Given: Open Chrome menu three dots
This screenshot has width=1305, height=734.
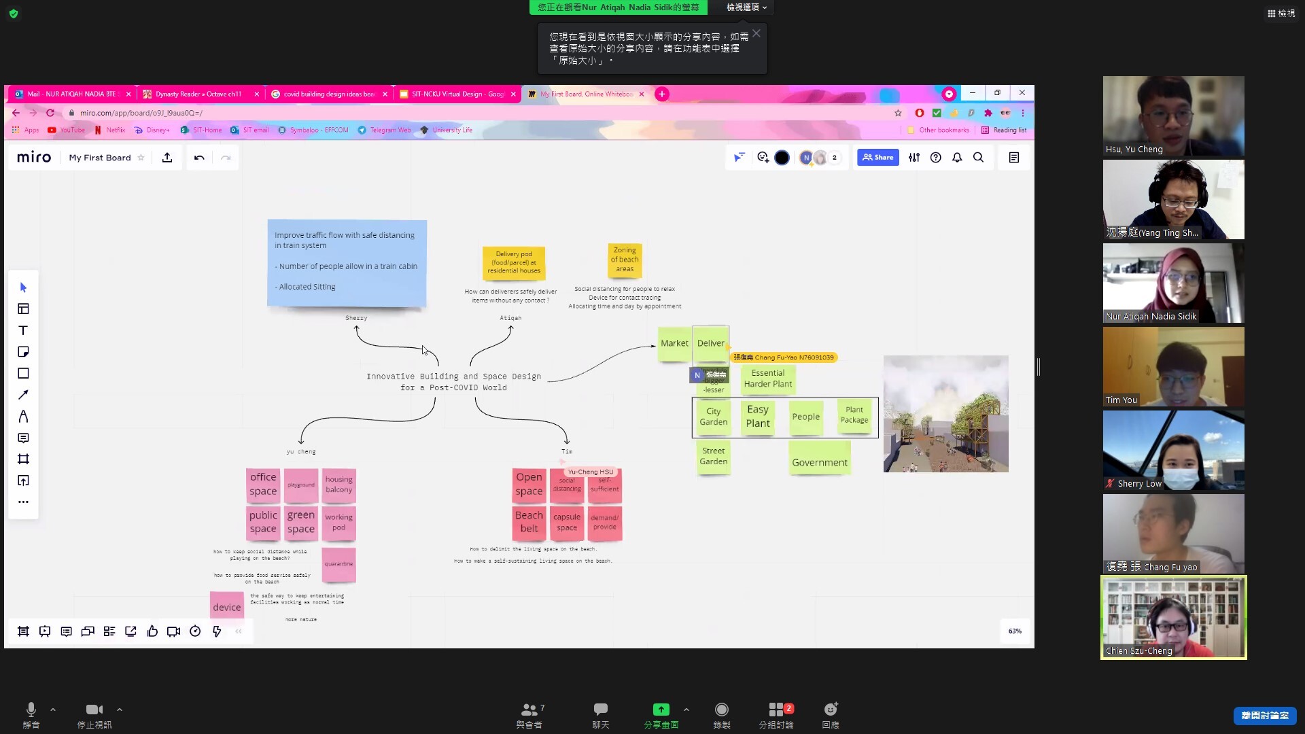Looking at the screenshot, I should coord(1022,113).
